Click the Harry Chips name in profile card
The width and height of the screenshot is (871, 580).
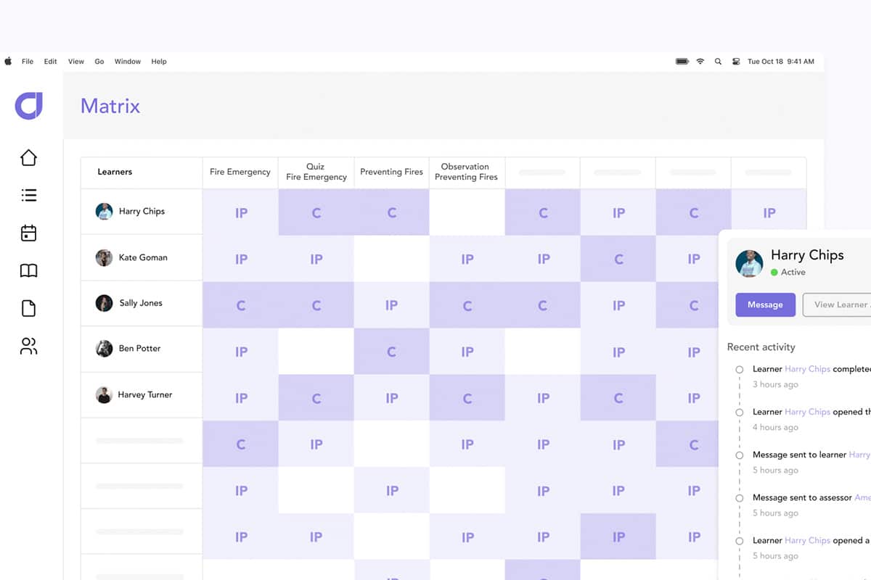pyautogui.click(x=807, y=255)
